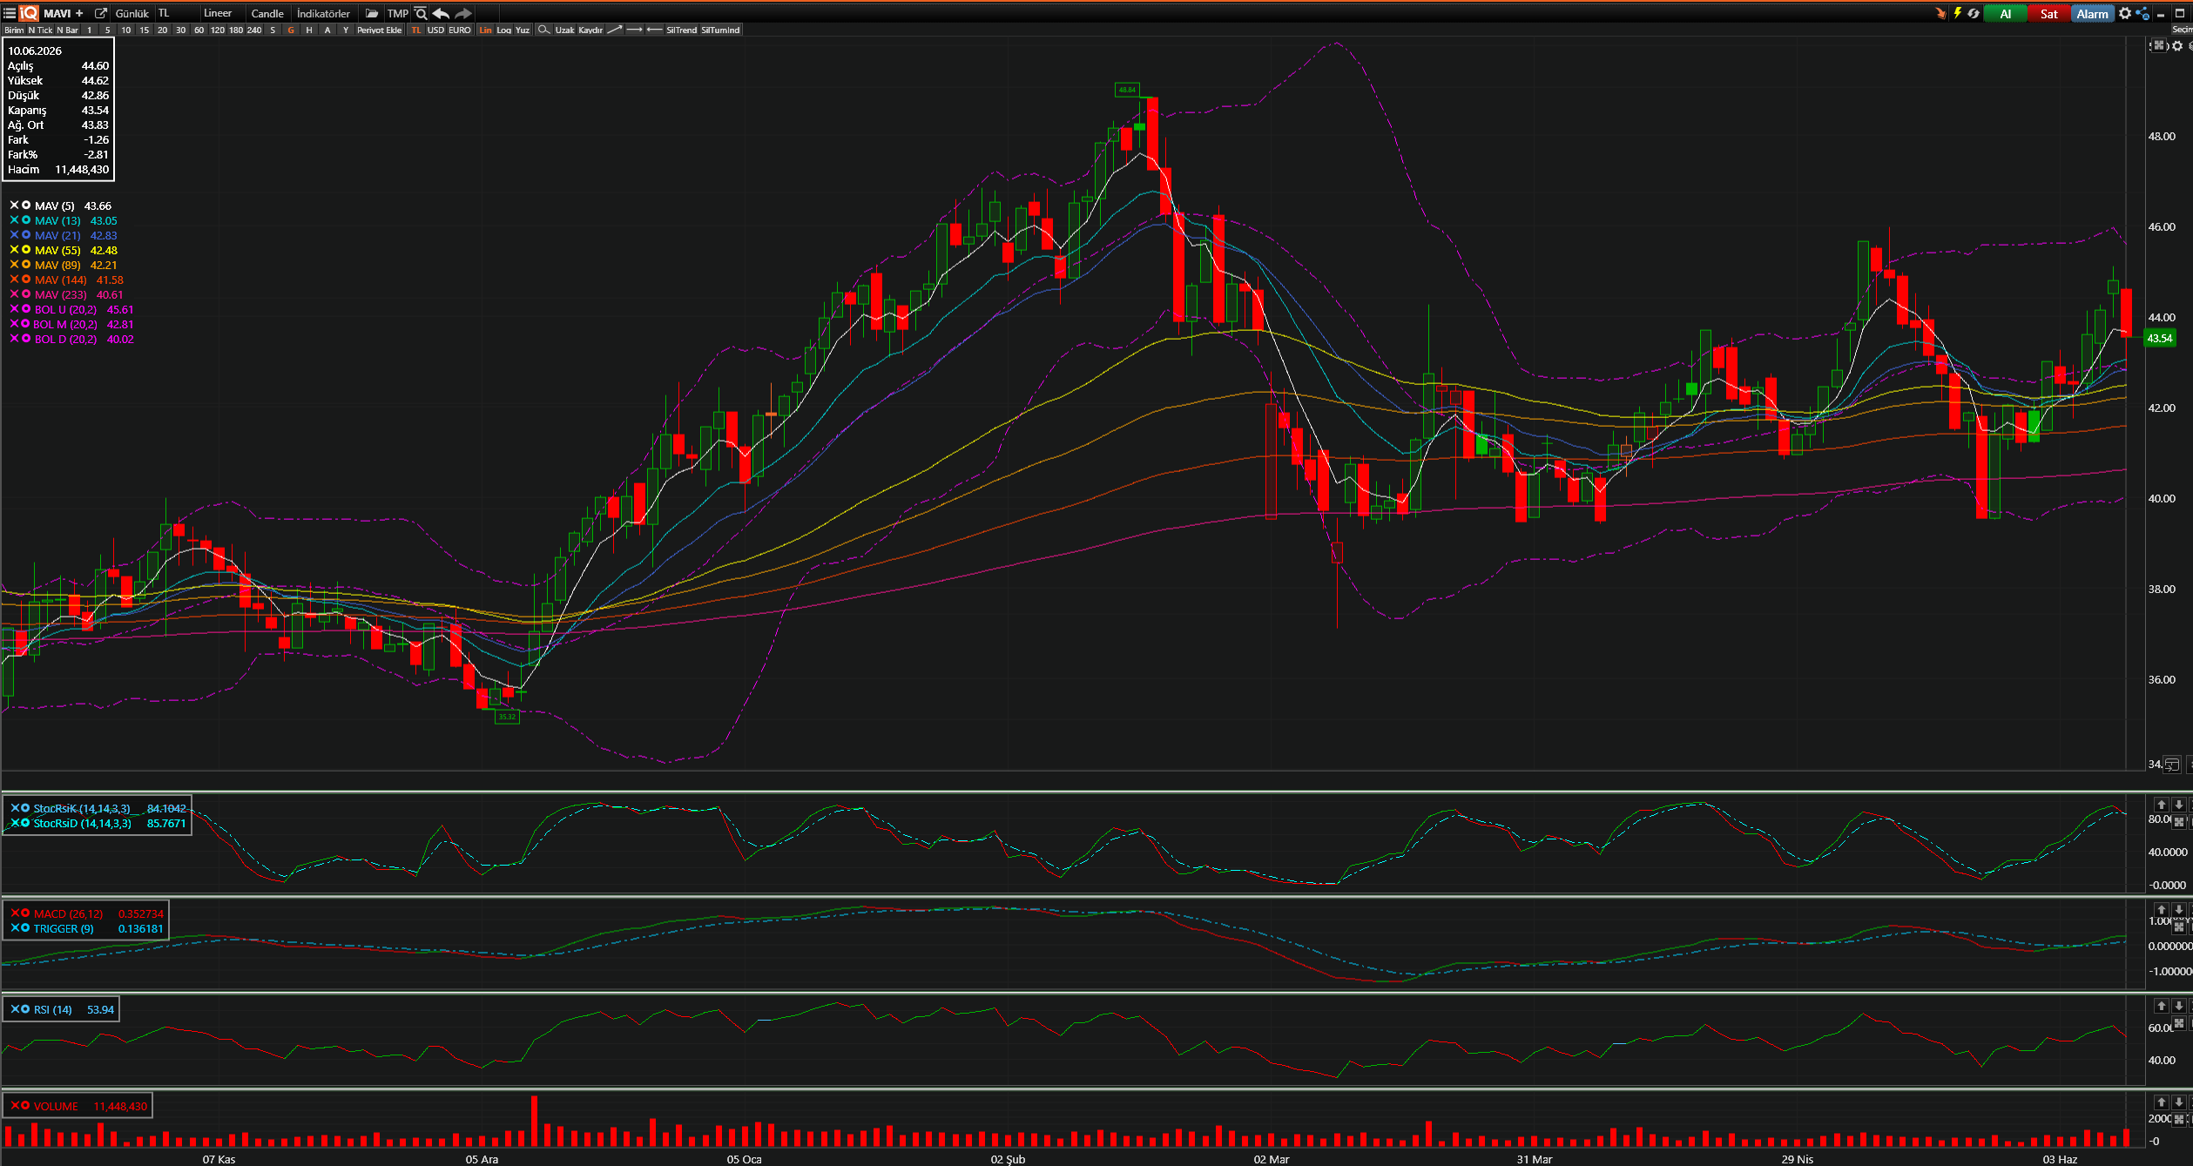
Task: Click the blue share icon
Action: click(x=2142, y=13)
